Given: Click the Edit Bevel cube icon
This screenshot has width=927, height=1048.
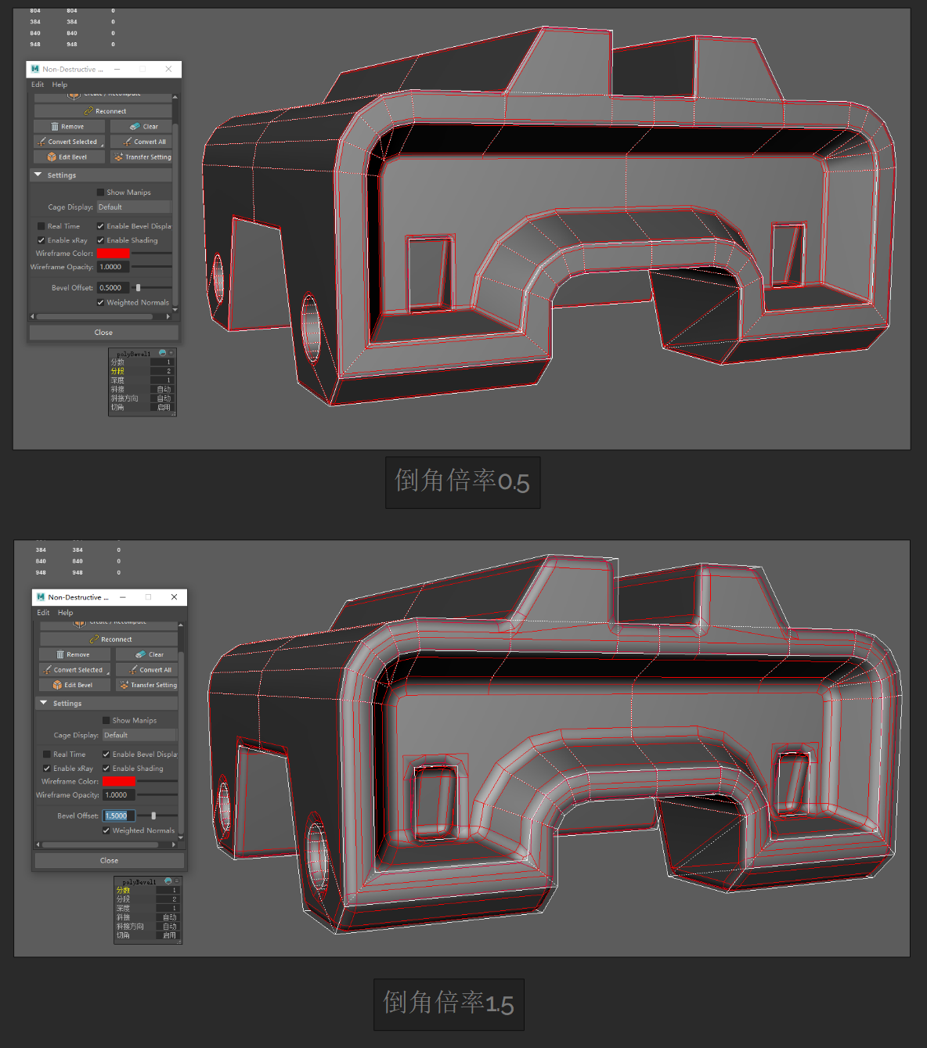Looking at the screenshot, I should [52, 157].
